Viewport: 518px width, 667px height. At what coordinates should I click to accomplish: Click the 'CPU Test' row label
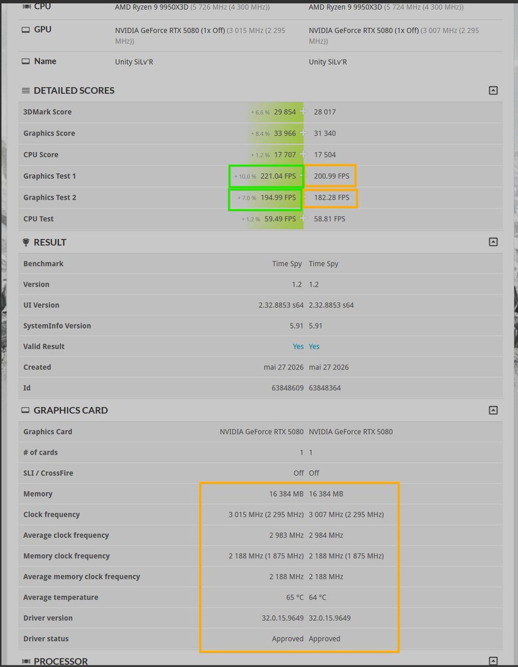coord(38,219)
